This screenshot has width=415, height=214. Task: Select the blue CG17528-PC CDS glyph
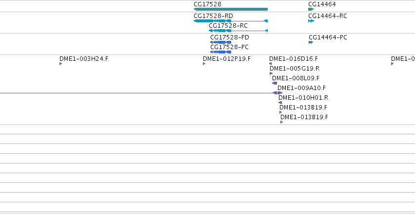220,52
